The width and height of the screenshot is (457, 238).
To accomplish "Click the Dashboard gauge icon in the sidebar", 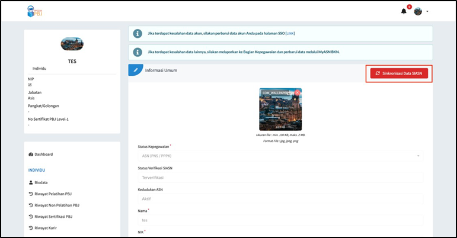I will [x=31, y=155].
